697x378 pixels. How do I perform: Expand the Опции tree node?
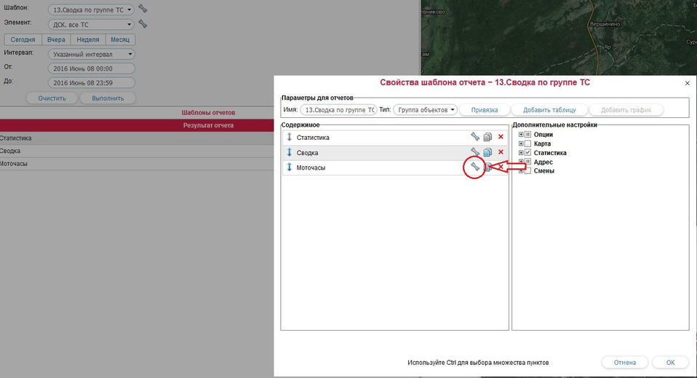(x=521, y=135)
